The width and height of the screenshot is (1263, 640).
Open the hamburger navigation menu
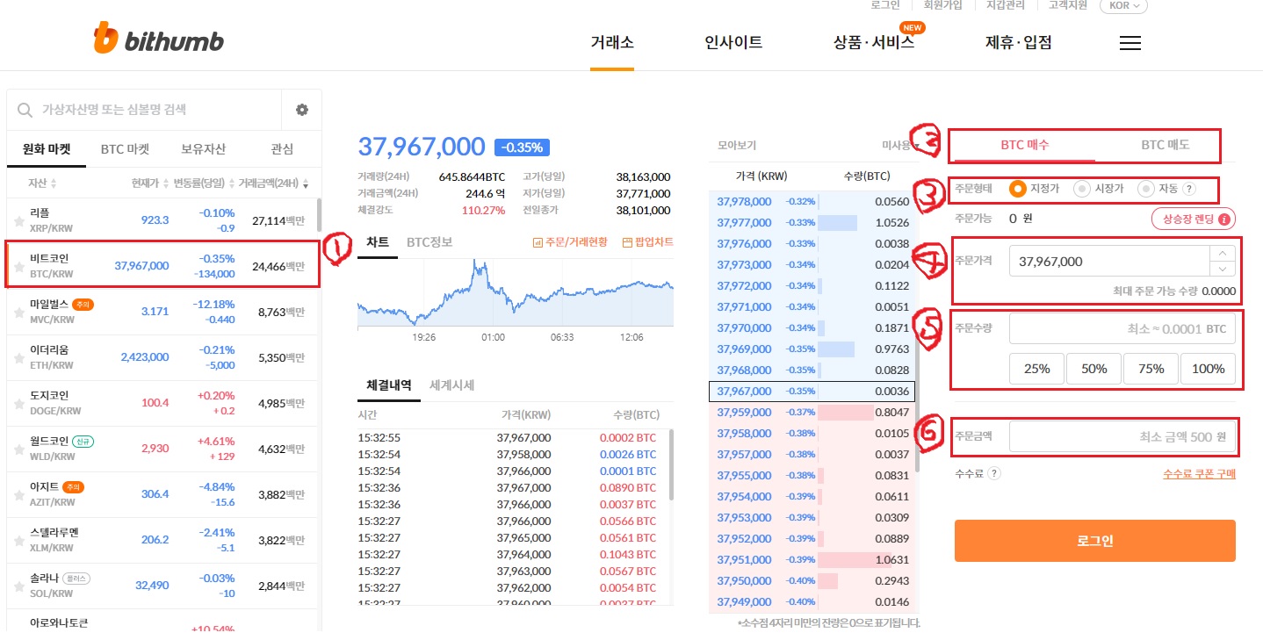[x=1130, y=41]
